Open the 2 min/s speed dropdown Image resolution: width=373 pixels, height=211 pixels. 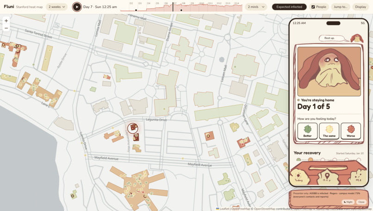[256, 7]
